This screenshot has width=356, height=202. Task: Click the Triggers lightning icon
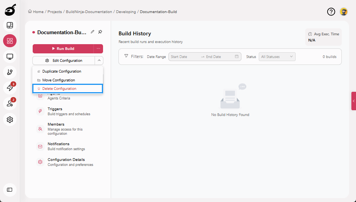(40, 111)
